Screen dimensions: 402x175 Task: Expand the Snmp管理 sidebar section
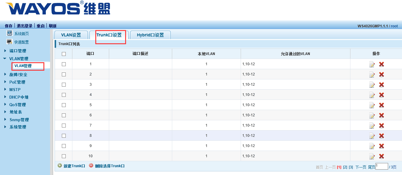19,120
